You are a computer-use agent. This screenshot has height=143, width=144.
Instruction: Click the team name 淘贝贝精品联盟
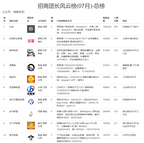(x=17, y=99)
